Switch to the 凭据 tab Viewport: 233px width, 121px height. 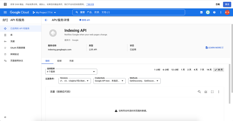click(71, 61)
